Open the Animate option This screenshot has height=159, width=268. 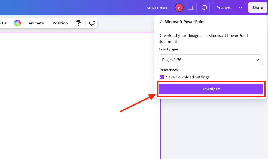36,23
